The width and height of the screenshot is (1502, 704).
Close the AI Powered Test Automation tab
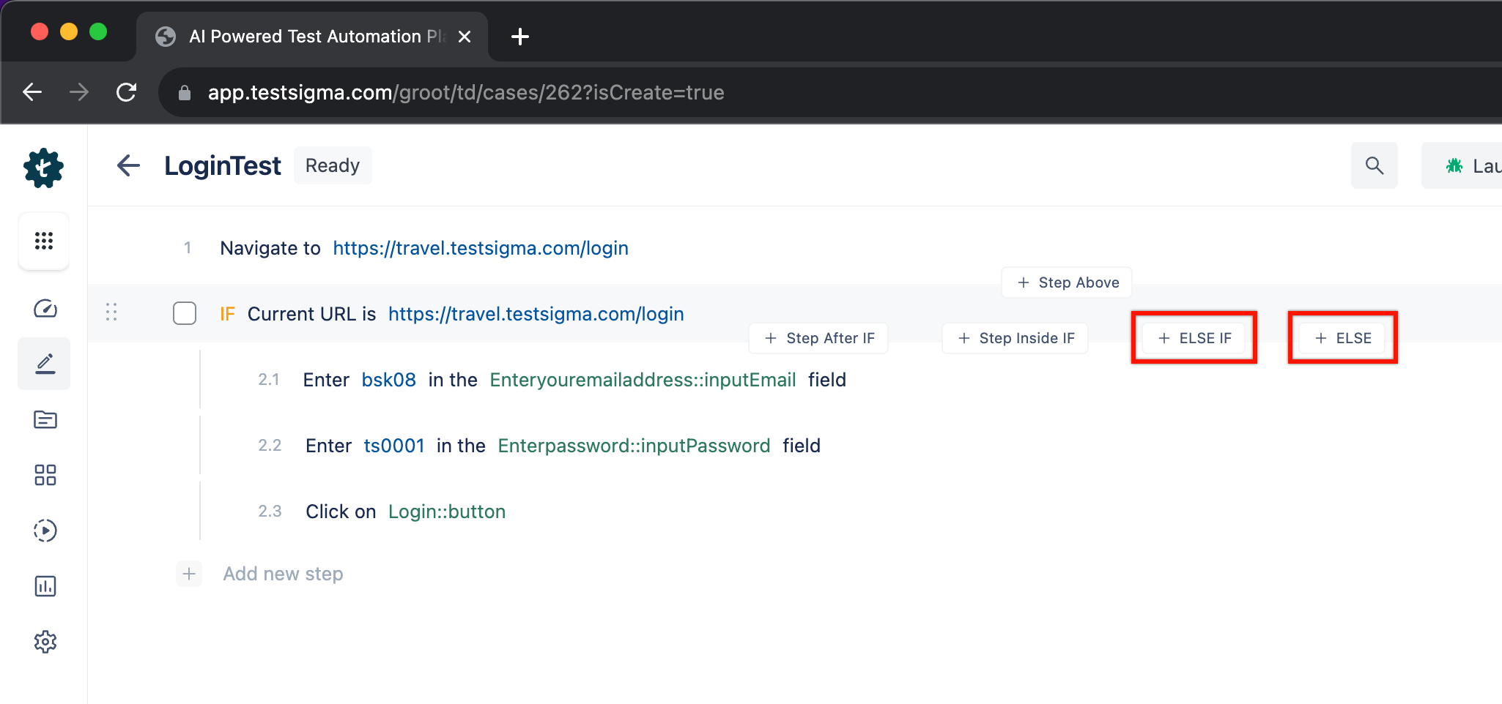(465, 37)
